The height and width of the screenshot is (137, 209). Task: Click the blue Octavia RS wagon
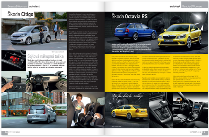(x=135, y=31)
